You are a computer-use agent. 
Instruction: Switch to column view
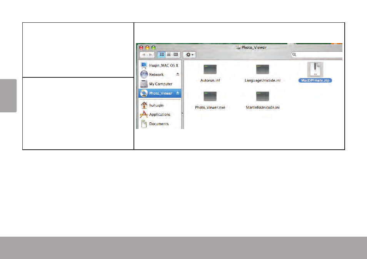tap(175, 55)
